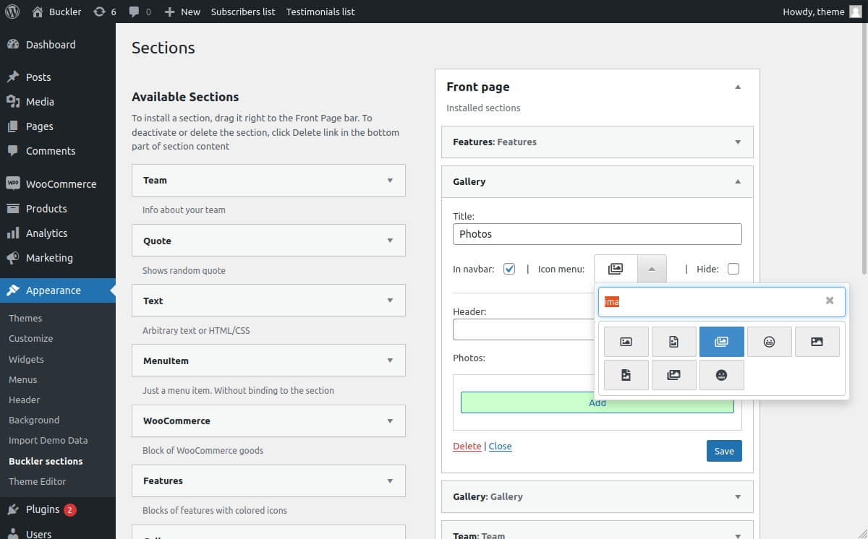Choose the outlined file-image icon
The image size is (868, 539).
pyautogui.click(x=673, y=342)
